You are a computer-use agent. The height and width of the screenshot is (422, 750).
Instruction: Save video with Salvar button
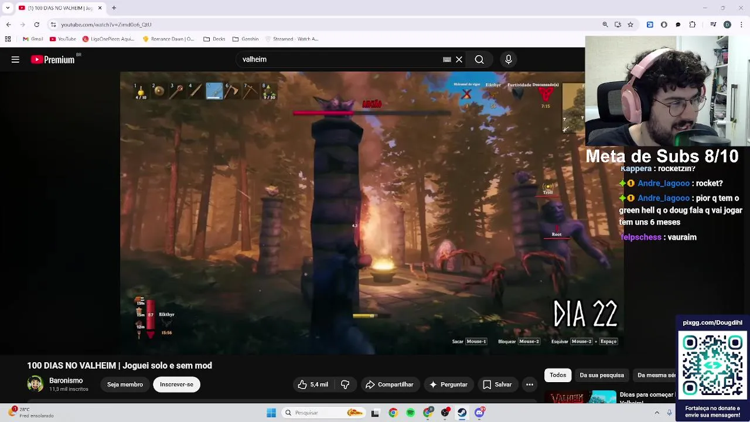coord(497,384)
